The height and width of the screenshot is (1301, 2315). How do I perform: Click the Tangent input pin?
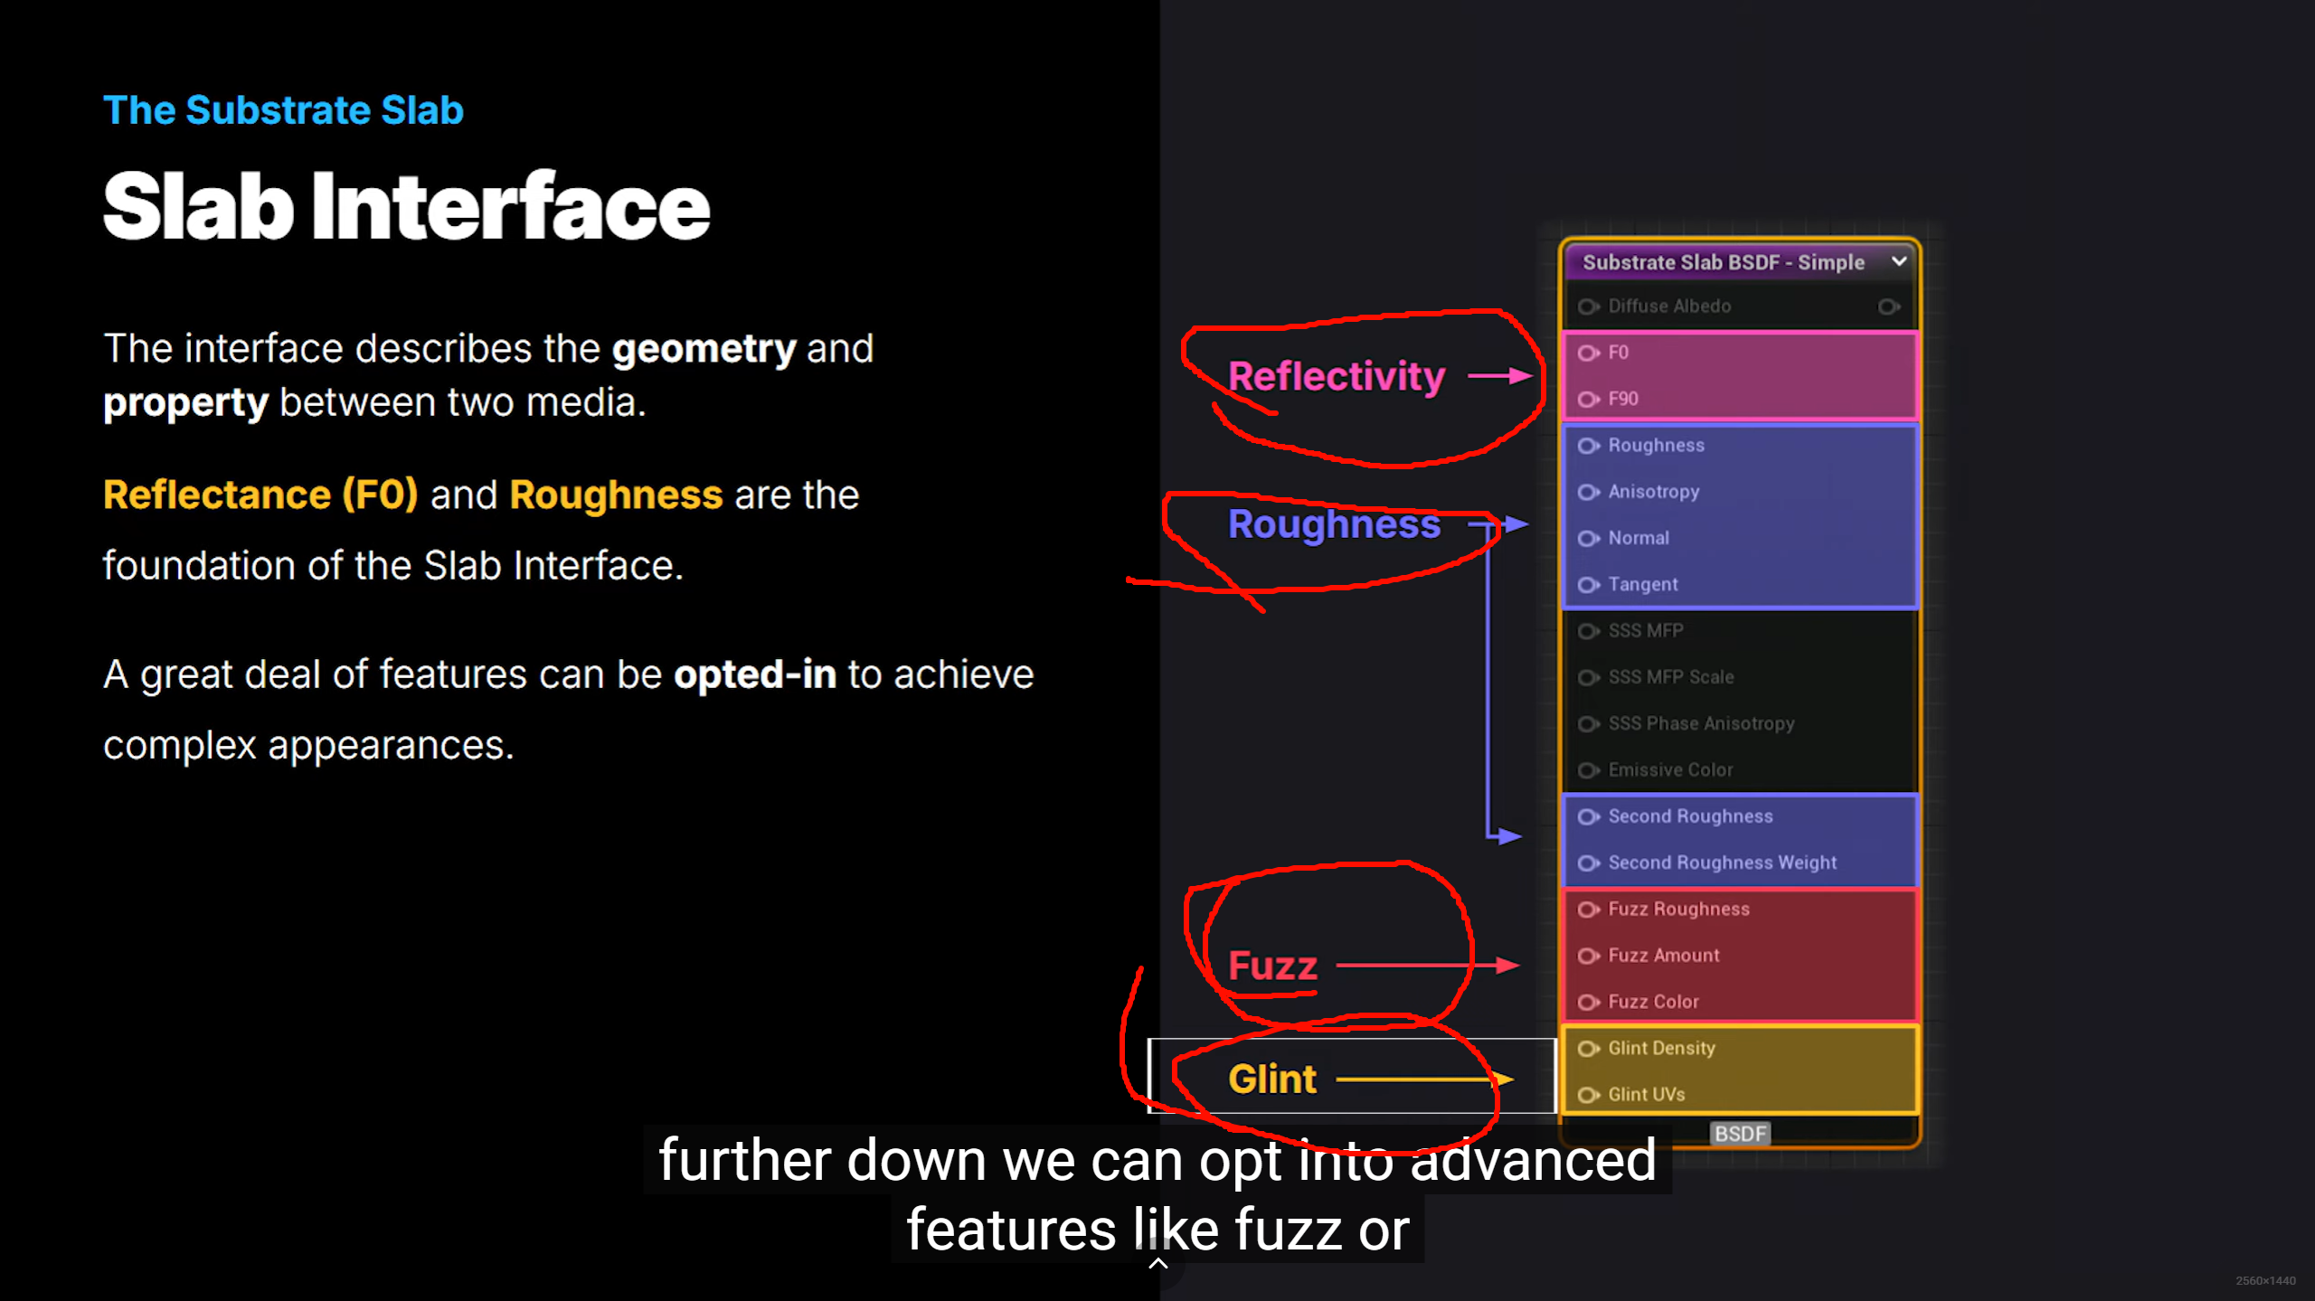click(x=1588, y=585)
